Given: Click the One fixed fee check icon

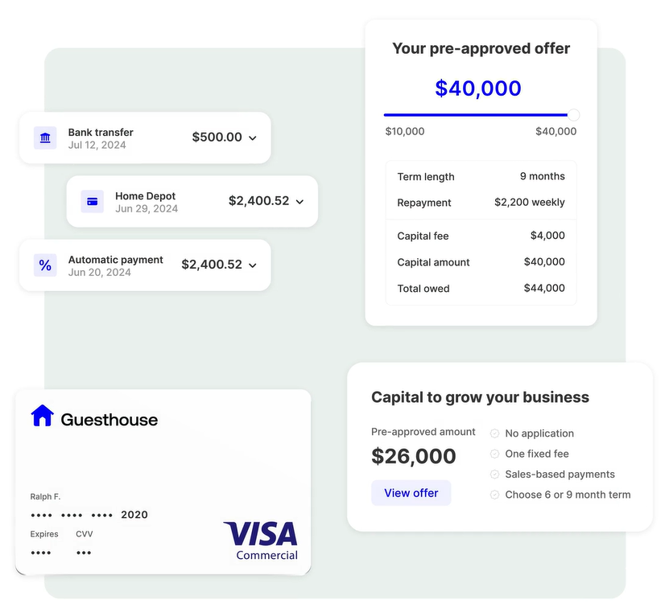Looking at the screenshot, I should [x=494, y=454].
